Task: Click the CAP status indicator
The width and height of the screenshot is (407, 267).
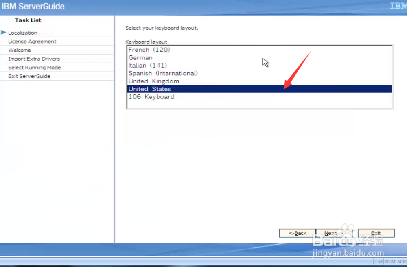Action: (379, 262)
